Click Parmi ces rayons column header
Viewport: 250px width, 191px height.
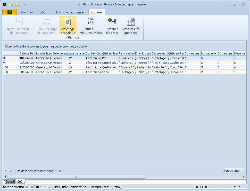pyautogui.click(x=126, y=53)
